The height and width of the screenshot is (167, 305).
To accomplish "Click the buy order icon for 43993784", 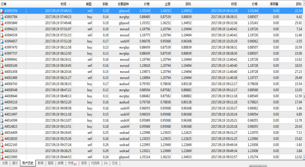I will 2,17.
